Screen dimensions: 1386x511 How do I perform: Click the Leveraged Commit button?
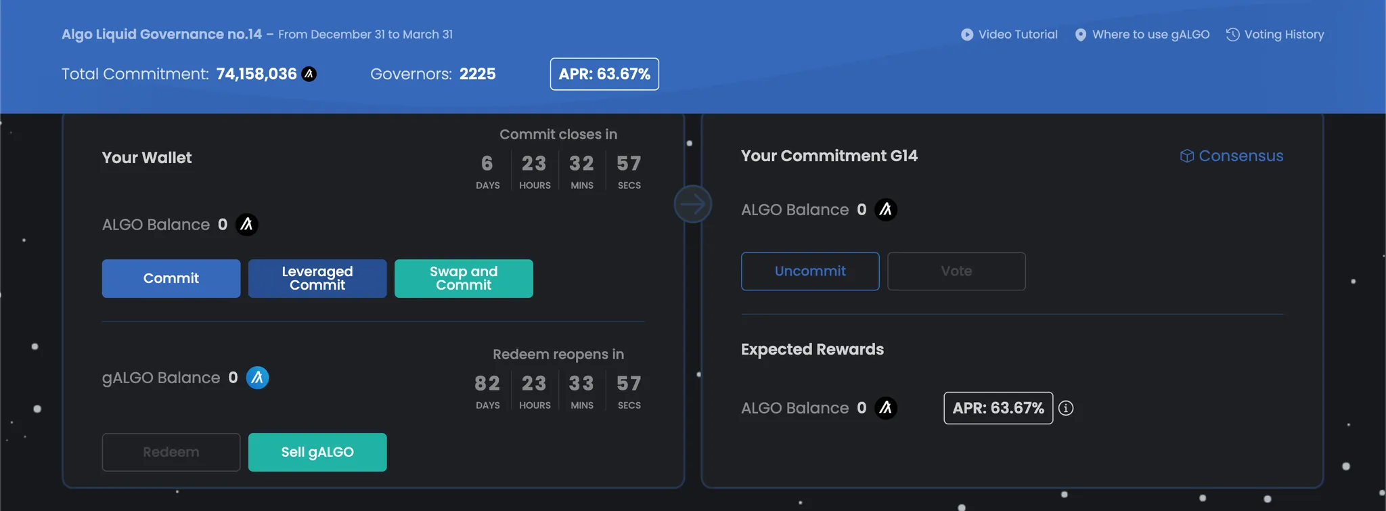click(317, 278)
